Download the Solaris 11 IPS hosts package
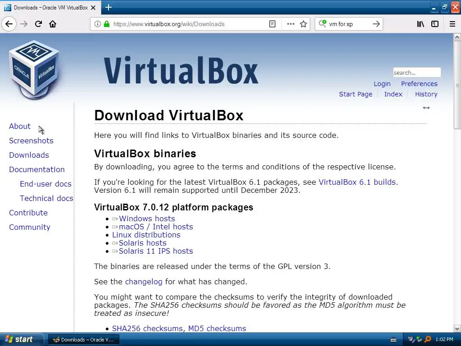 [x=156, y=251]
